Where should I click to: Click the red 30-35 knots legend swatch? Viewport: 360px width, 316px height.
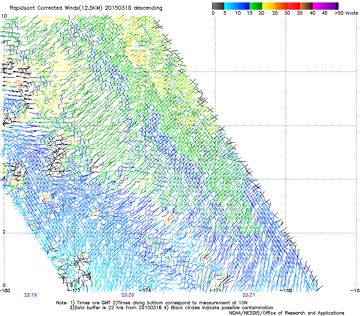pyautogui.click(x=294, y=6)
